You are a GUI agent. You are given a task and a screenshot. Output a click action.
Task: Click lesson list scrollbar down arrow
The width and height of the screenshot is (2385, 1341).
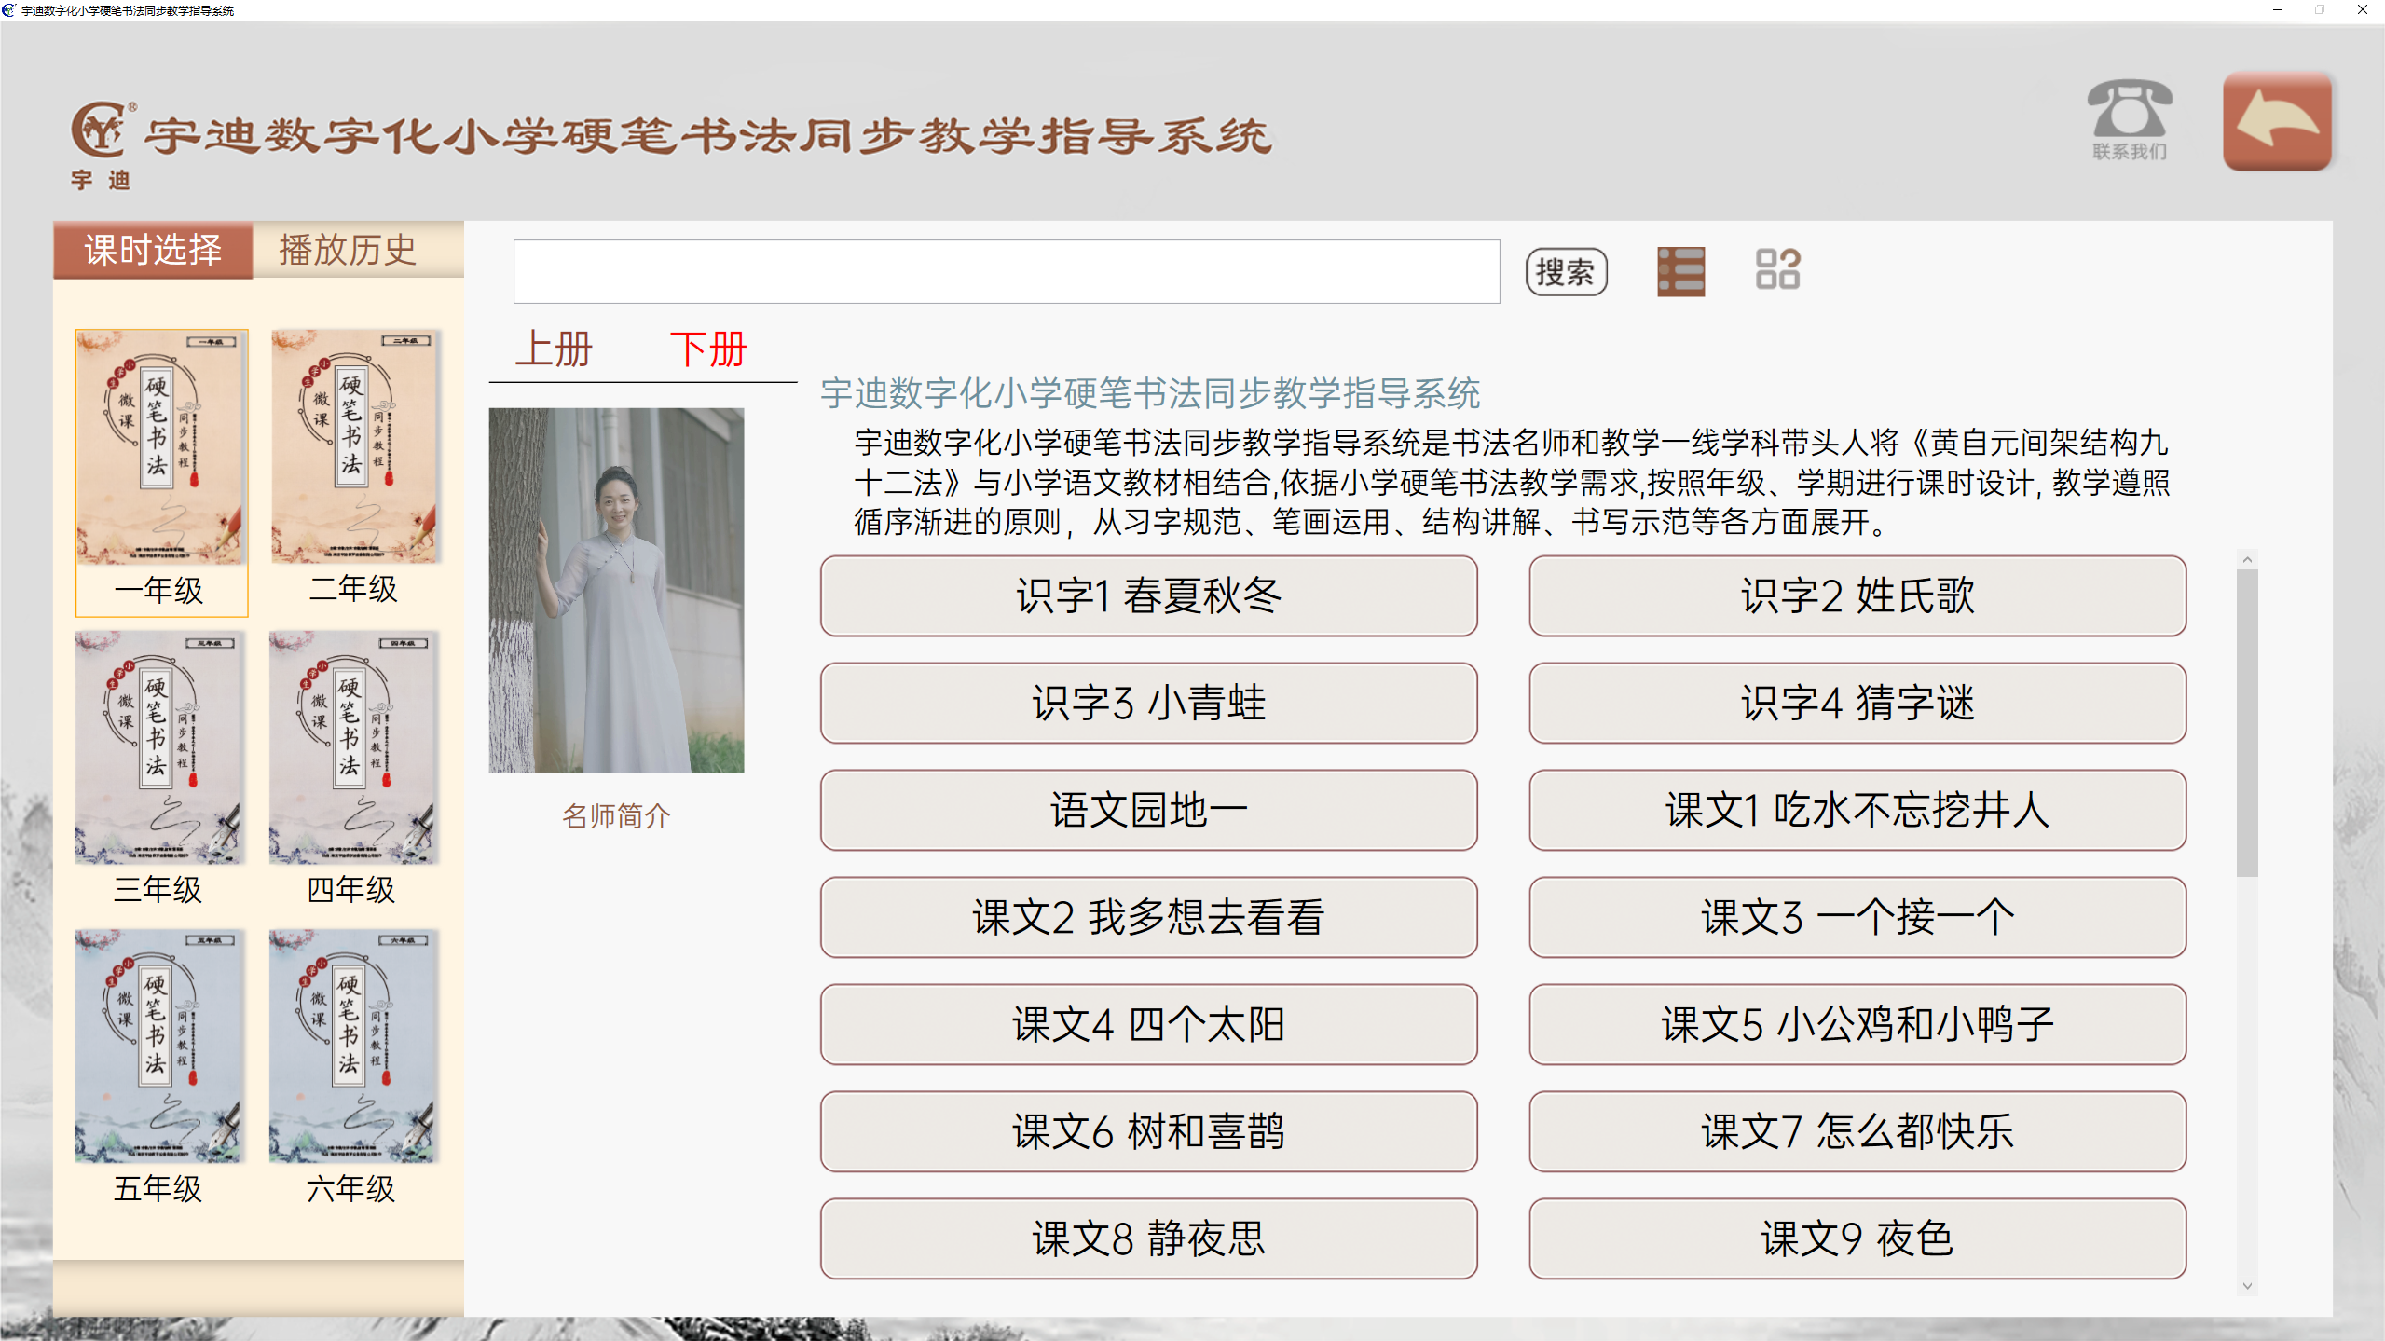tap(2247, 1286)
